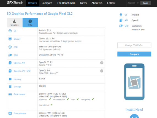The height and width of the screenshot is (118, 157).
Task: Select the 'Android 7.1.1' text
Action: [x=45, y=30]
